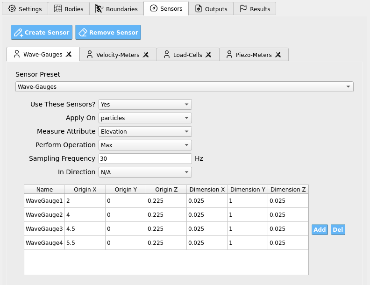
Task: Add a new row with Add button
Action: tap(320, 229)
